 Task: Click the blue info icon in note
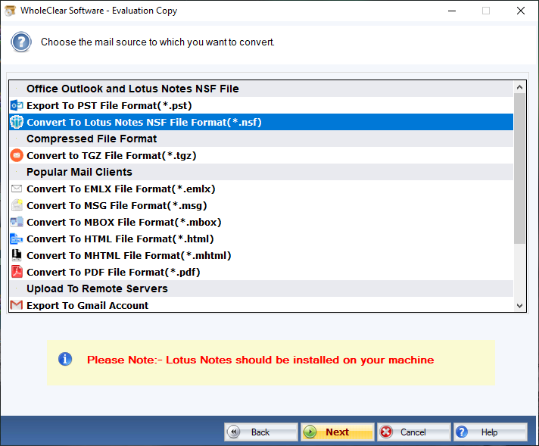click(x=65, y=360)
